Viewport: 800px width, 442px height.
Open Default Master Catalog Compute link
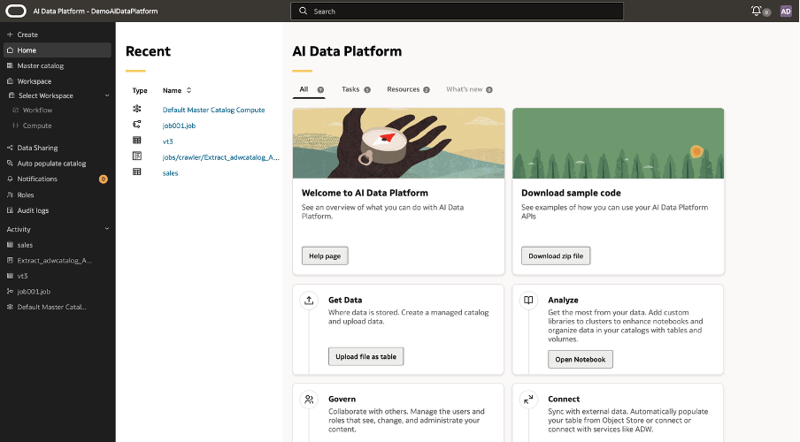tap(214, 110)
